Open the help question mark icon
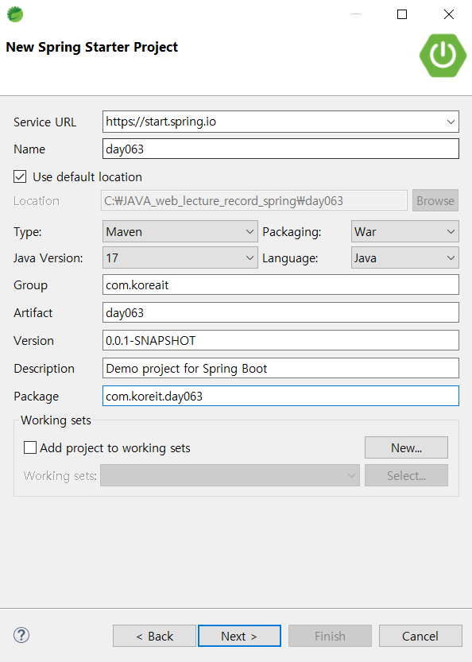Image resolution: width=472 pixels, height=662 pixels. (x=21, y=635)
